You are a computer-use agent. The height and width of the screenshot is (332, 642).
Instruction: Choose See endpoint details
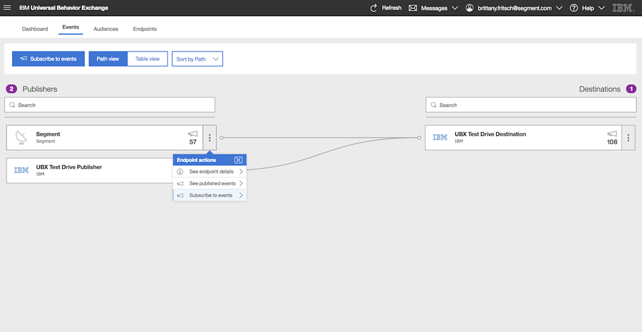tap(210, 171)
